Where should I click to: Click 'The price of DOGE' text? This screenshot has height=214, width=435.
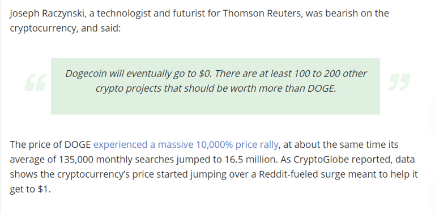coord(50,145)
